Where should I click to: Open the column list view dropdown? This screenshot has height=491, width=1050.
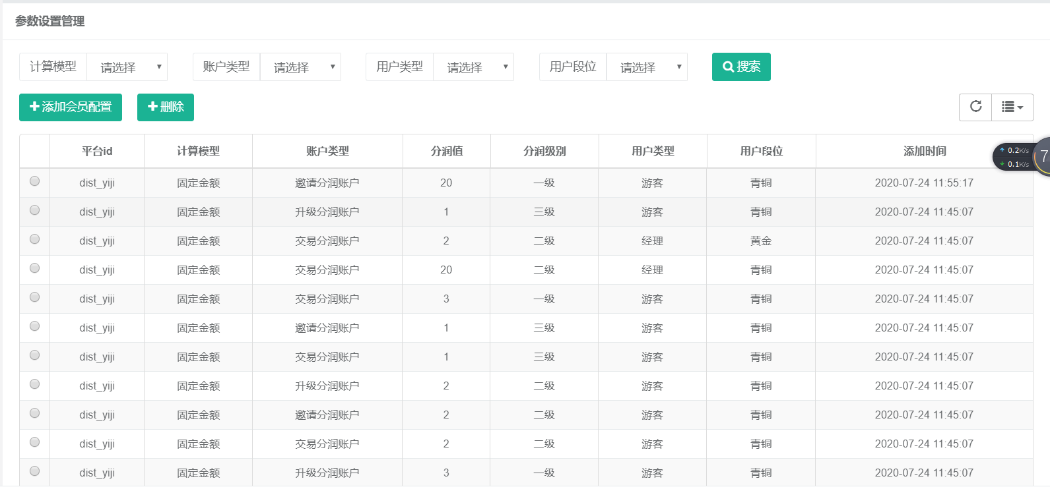coord(1012,107)
